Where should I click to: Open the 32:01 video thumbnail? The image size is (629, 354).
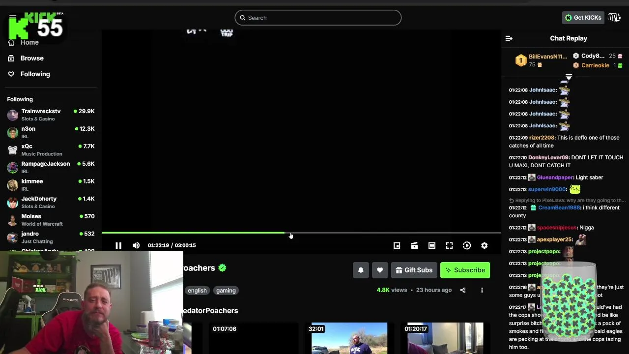[x=349, y=338]
